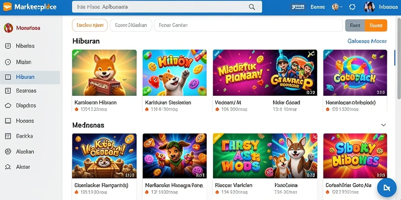Click the Marketplace logo icon
Viewport: 401px width, 200px height.
[7, 7]
